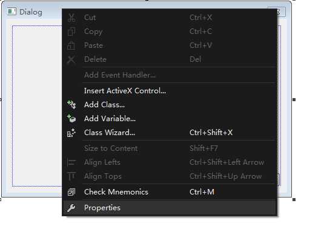
Task: Click the Ctrl+Shift+X shortcut label
Action: tap(211, 133)
